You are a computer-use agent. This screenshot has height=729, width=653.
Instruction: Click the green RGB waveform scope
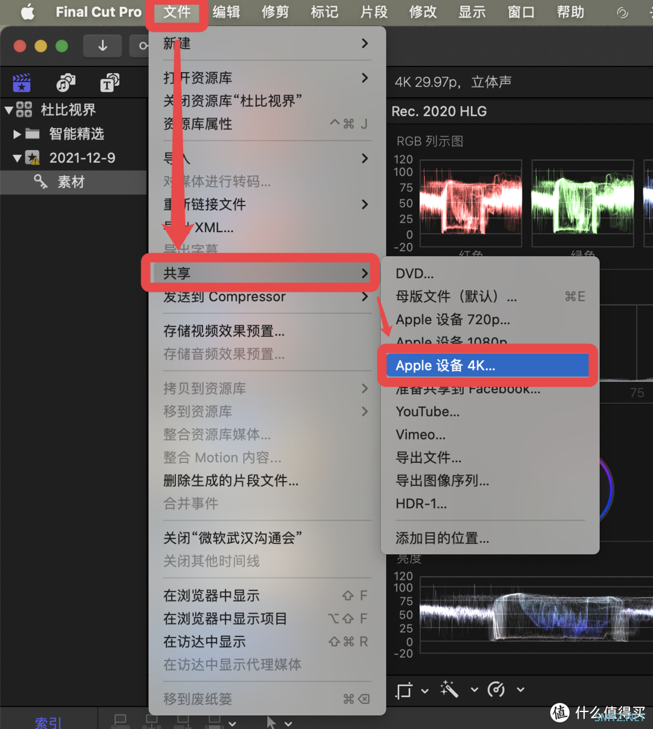(583, 203)
